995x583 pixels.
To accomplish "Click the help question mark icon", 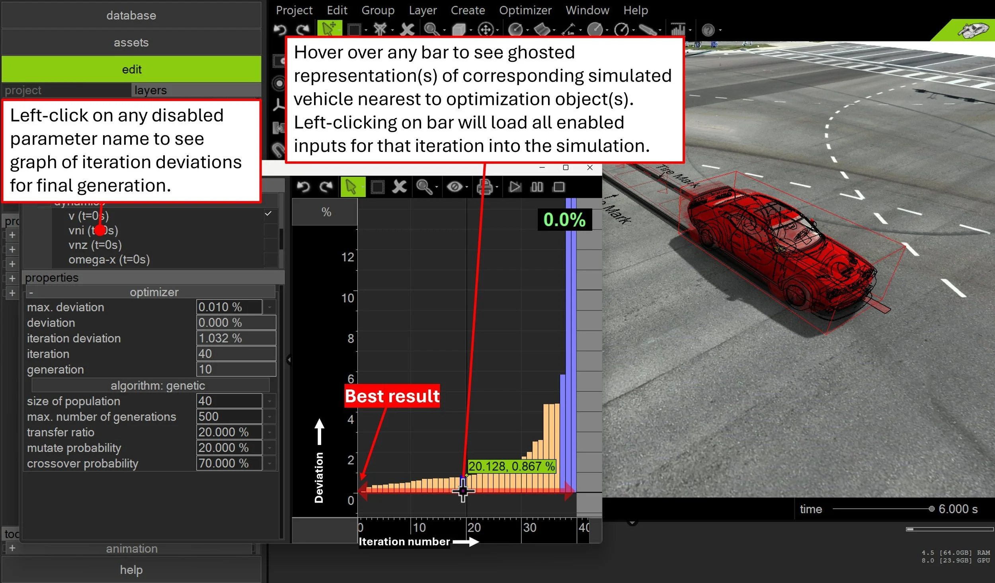I will (708, 30).
